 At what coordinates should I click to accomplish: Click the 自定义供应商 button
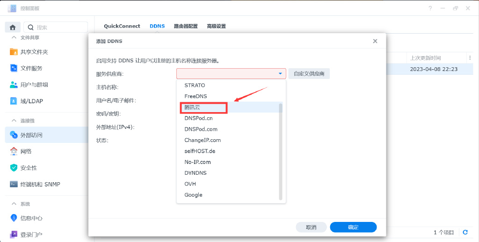309,73
